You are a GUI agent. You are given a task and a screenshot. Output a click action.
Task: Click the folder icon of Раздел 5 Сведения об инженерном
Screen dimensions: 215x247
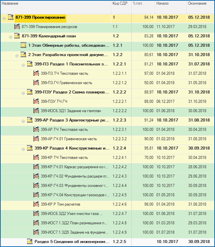click(x=30, y=241)
